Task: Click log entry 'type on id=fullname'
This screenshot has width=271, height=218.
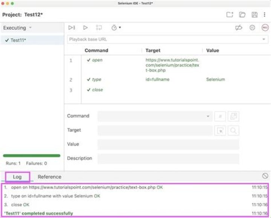Action: tap(55, 196)
